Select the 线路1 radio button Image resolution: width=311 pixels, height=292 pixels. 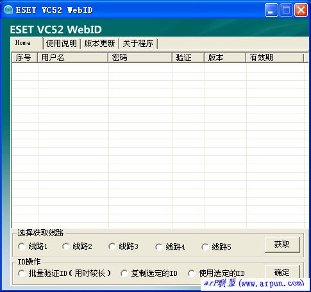(x=33, y=246)
